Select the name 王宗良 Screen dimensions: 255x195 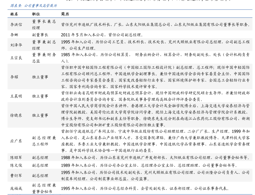click(16, 58)
